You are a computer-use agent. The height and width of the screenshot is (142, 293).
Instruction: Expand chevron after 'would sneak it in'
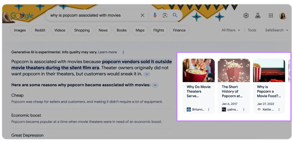coord(147,74)
